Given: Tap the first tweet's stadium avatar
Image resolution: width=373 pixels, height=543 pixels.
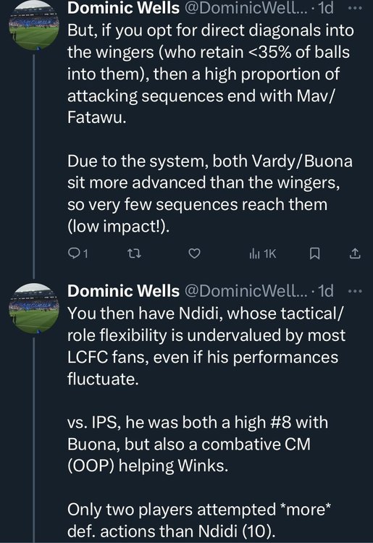Looking at the screenshot, I should tap(34, 25).
